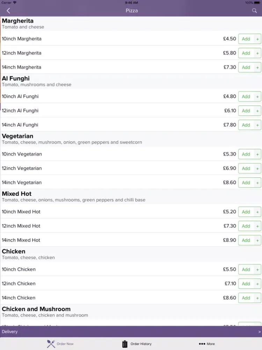Click the Mixed Hot section heading
Viewport: 262px width, 350px height.
(16, 194)
